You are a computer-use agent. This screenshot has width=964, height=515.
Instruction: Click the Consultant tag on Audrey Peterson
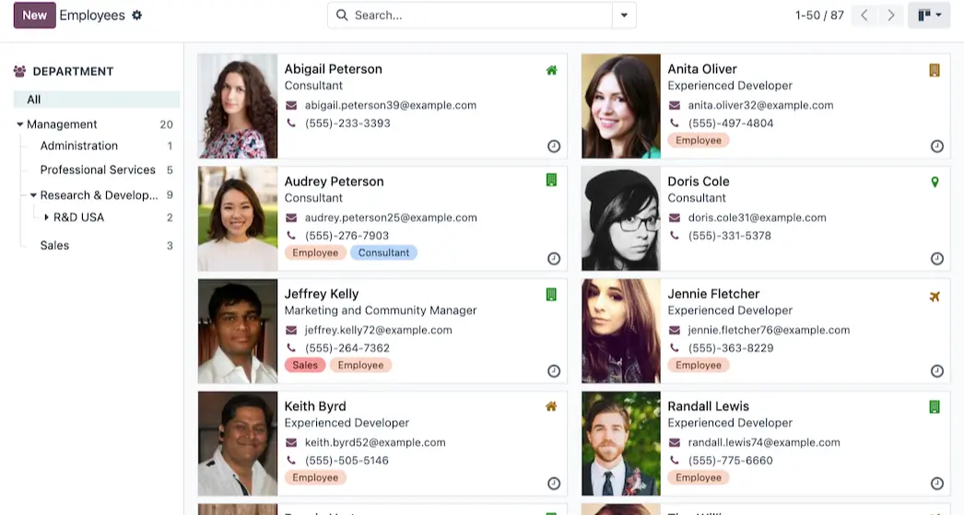[x=383, y=252]
